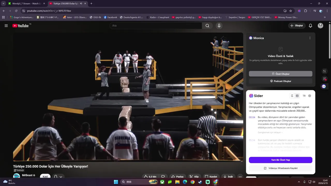Jump to the 05:54 summary timestamp
The height and width of the screenshot is (186, 331).
coord(252,140)
